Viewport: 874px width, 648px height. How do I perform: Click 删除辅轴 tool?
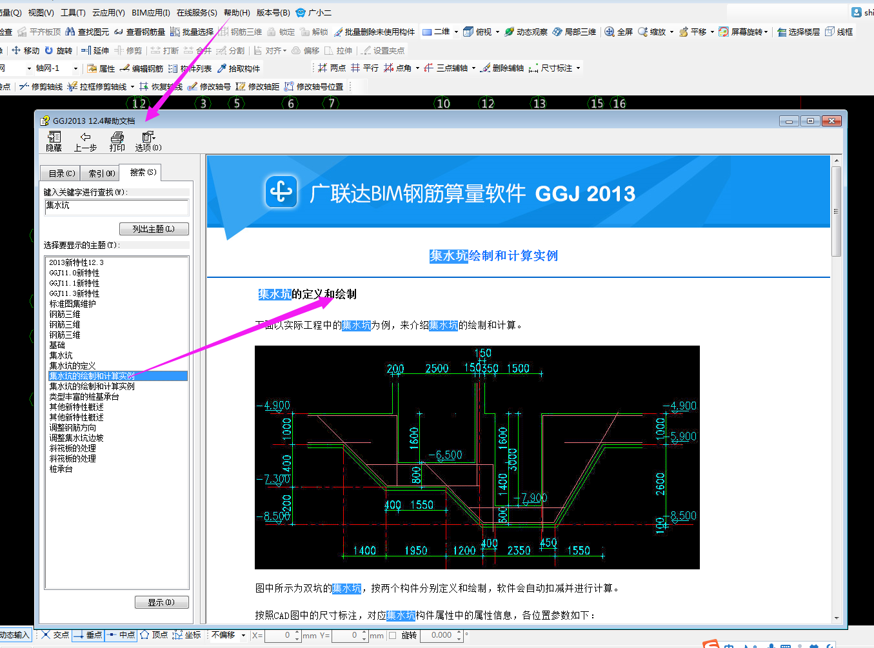coord(502,68)
